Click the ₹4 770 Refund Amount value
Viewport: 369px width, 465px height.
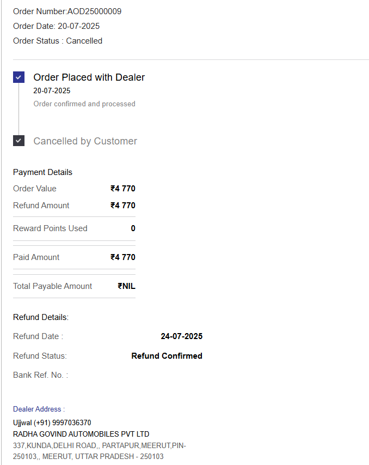coord(123,206)
